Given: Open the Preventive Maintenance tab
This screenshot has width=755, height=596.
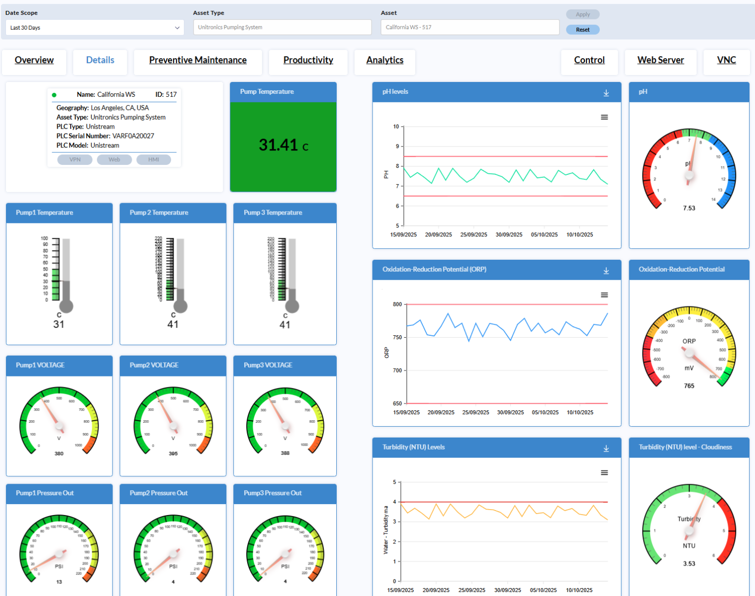Looking at the screenshot, I should (x=197, y=60).
